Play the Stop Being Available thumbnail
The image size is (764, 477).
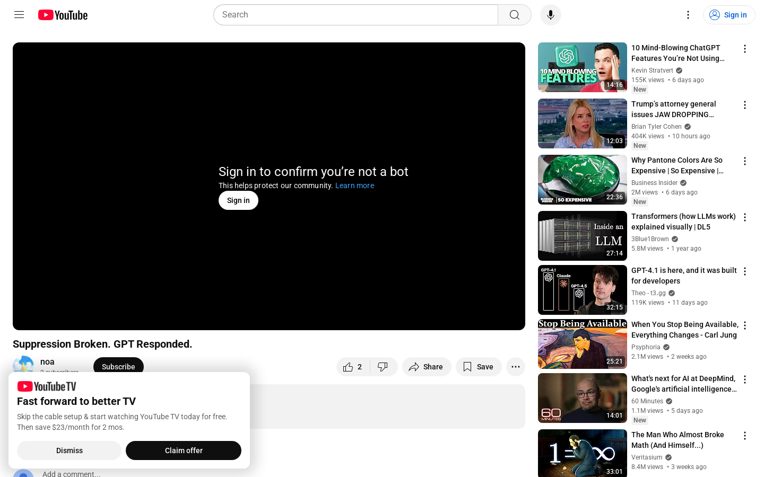click(x=583, y=344)
